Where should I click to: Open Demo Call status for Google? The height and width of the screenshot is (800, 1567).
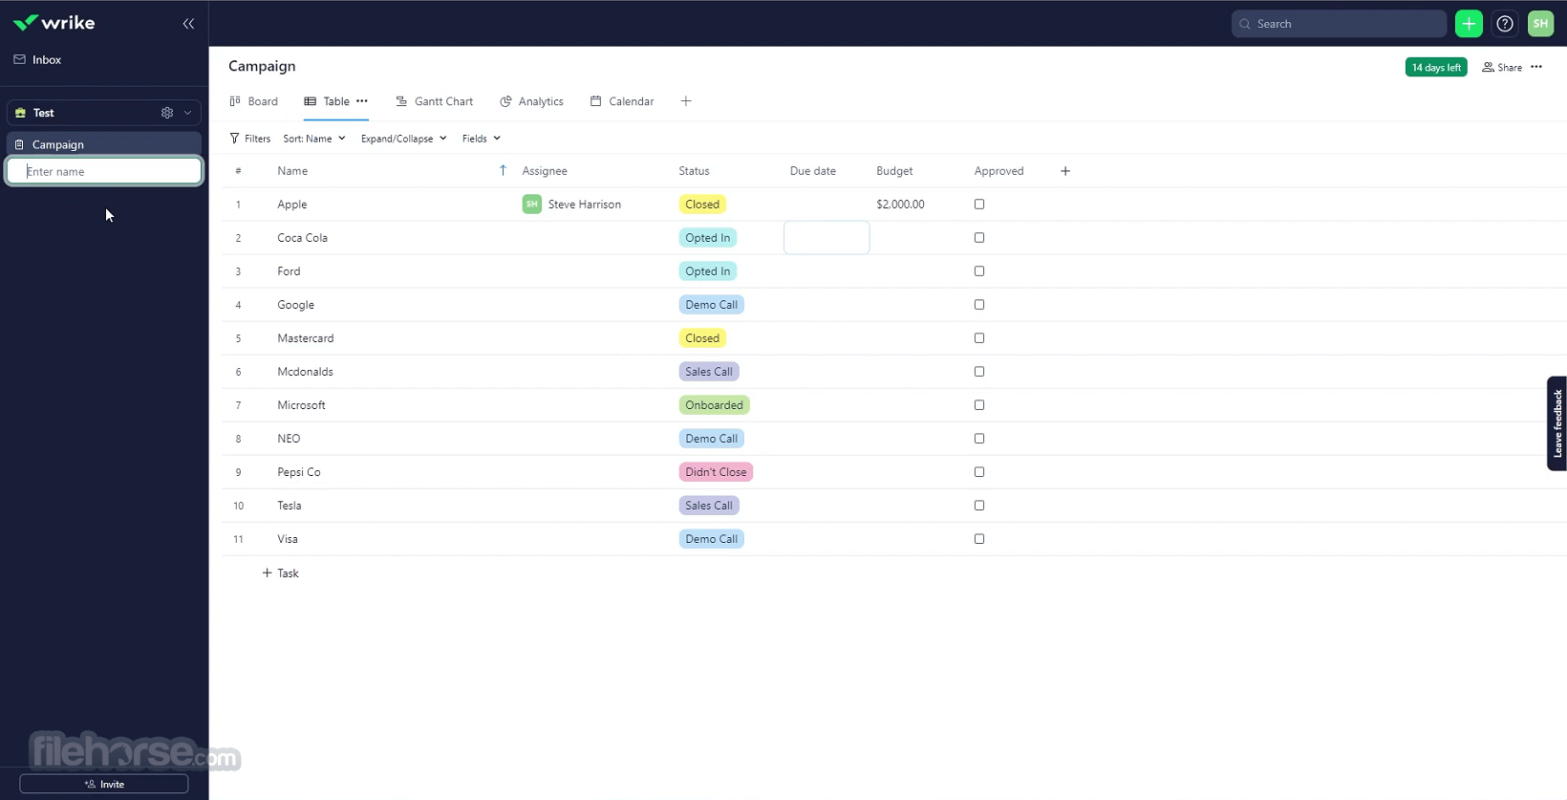(712, 305)
